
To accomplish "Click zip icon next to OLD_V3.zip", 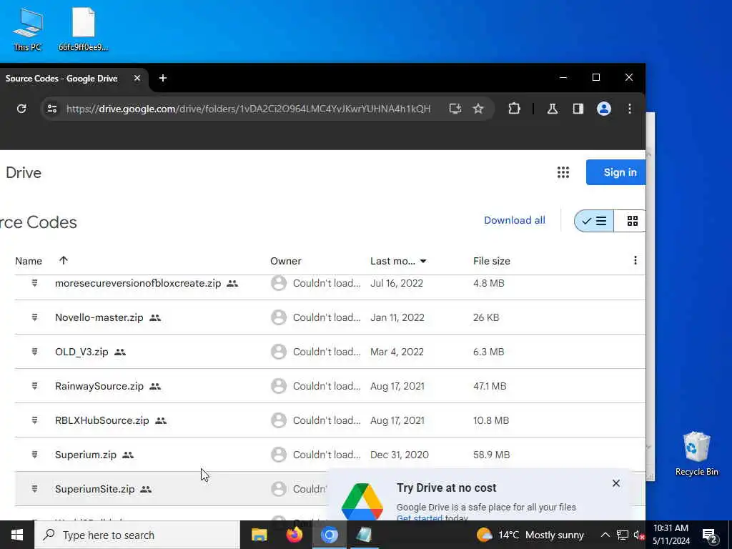I will click(x=34, y=352).
